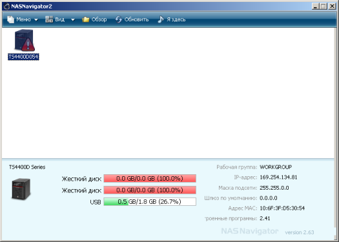The height and width of the screenshot is (242, 339).
Task: Click the USB capacity usage bar
Action: (150, 201)
